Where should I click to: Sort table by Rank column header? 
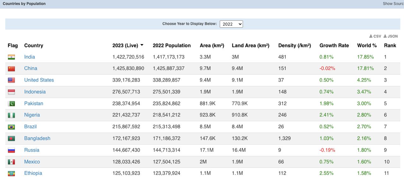(x=390, y=45)
